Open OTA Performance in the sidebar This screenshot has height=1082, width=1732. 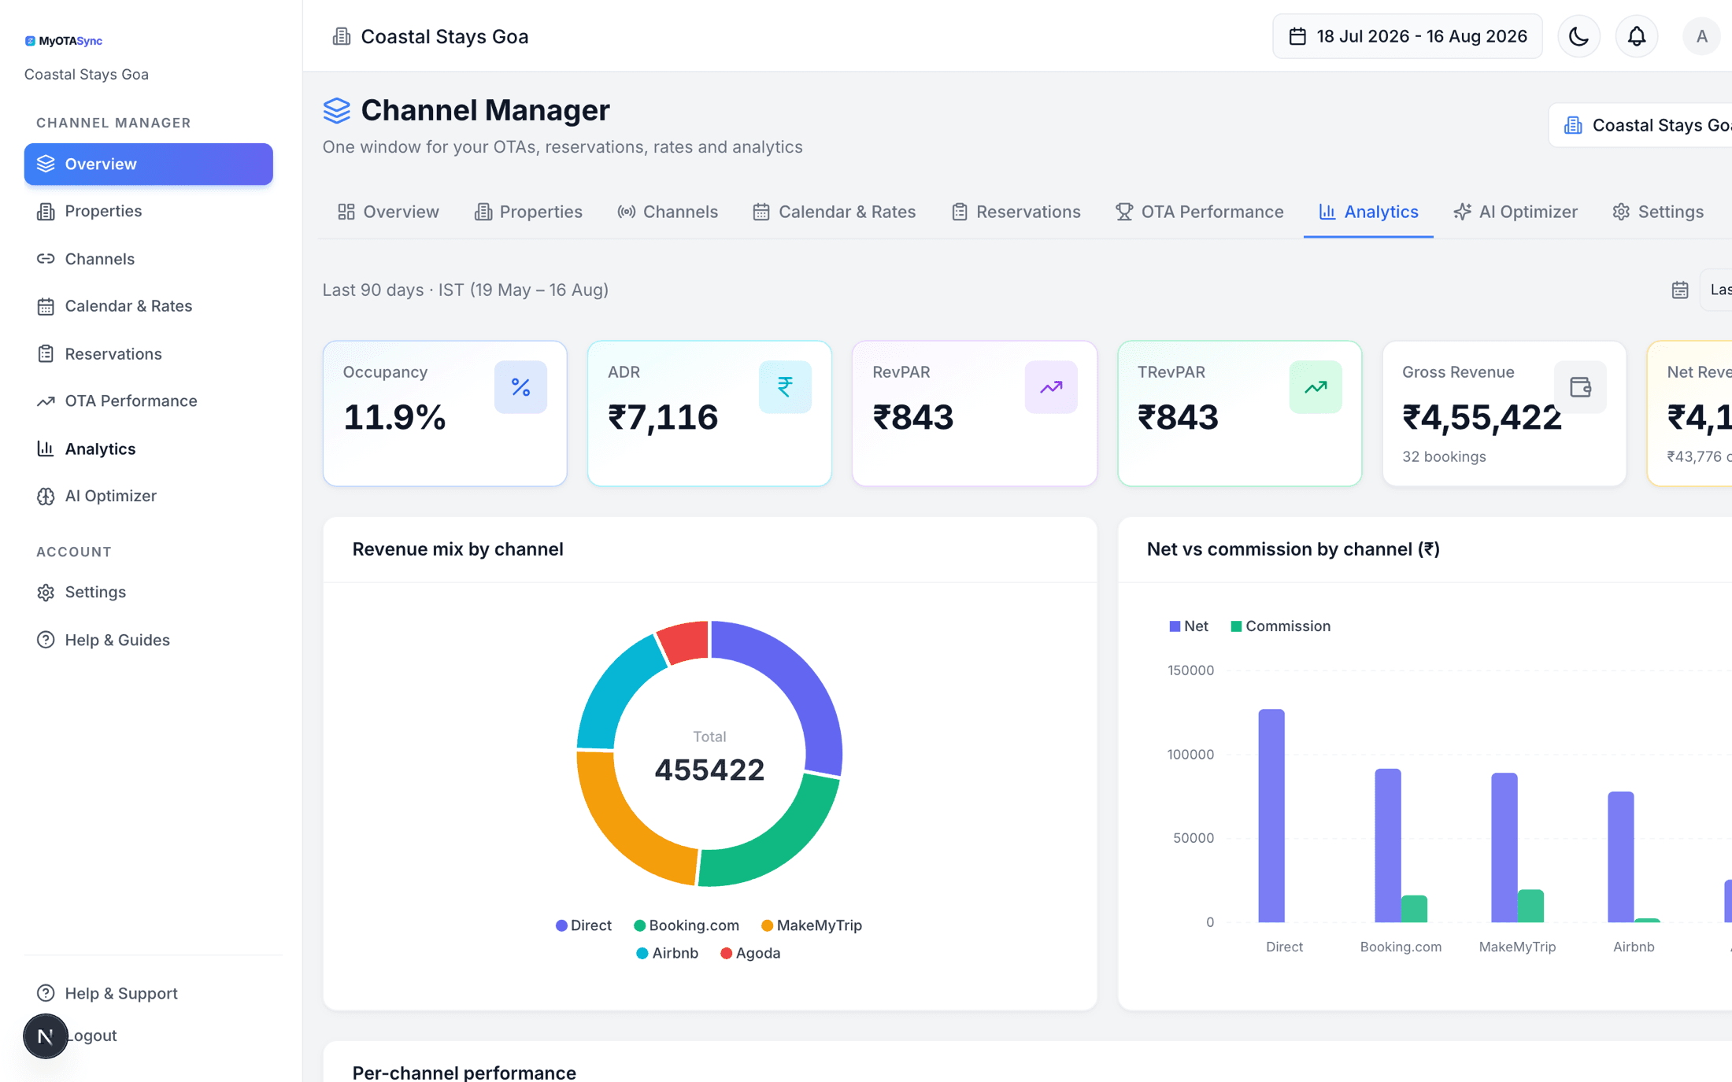(149, 401)
